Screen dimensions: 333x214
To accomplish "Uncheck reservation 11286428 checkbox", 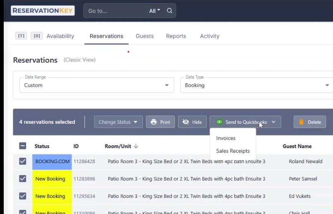I will pyautogui.click(x=23, y=161).
